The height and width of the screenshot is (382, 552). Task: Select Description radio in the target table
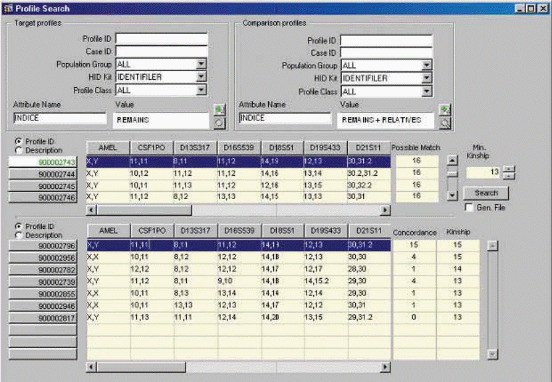(18, 150)
